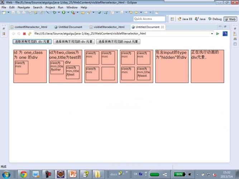Screen dimensions: 239x179
Task: Open the Run menu in menu bar
Action: 61,7
